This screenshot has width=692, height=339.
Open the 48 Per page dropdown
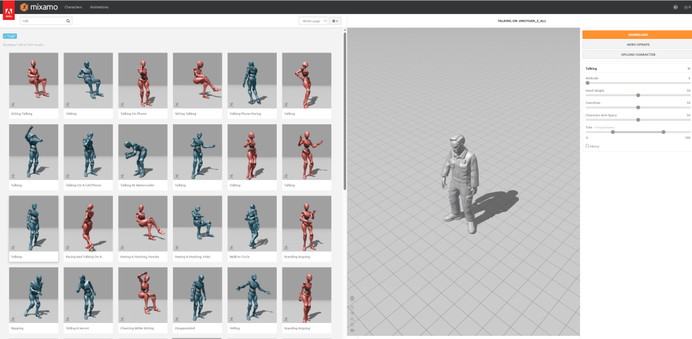(313, 21)
